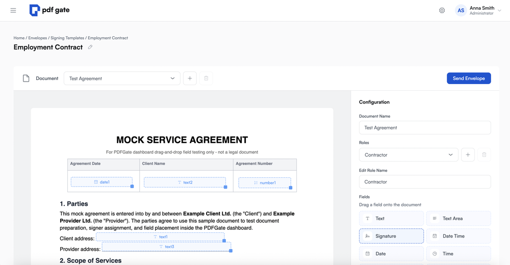Select the date1 field on document
Image resolution: width=510 pixels, height=265 pixels.
tap(101, 182)
